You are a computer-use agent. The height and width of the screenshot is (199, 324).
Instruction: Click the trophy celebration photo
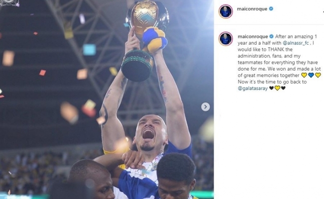click(107, 99)
